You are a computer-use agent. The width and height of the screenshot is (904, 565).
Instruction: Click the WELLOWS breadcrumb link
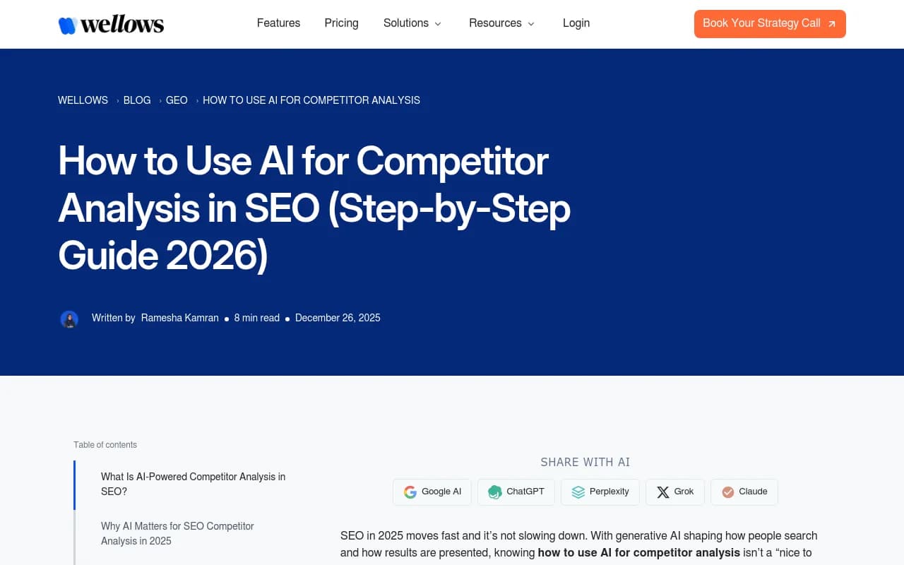(x=83, y=100)
